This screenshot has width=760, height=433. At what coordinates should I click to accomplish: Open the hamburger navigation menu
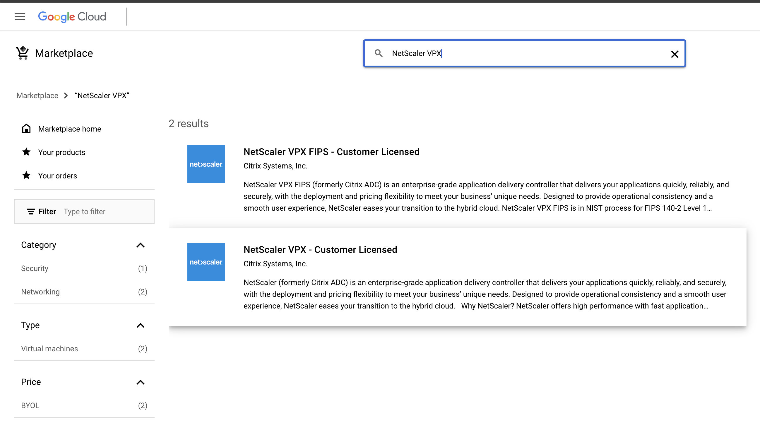tap(20, 17)
